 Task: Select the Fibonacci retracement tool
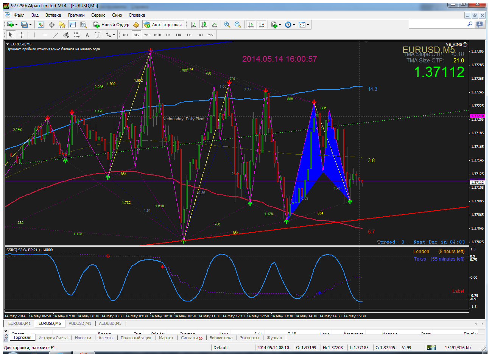click(x=77, y=35)
